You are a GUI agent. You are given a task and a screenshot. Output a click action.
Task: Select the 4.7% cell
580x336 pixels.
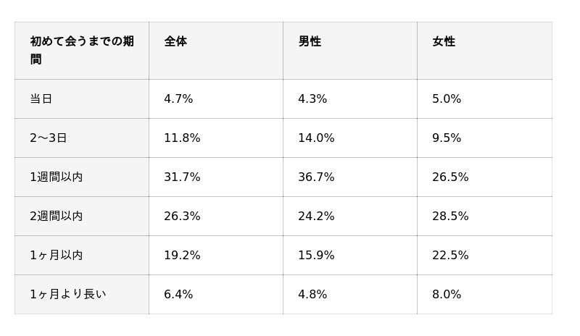[x=216, y=98]
